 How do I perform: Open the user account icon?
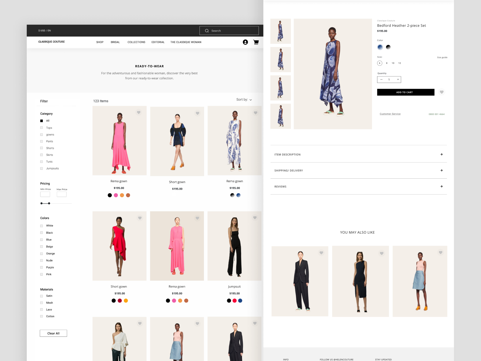click(245, 42)
